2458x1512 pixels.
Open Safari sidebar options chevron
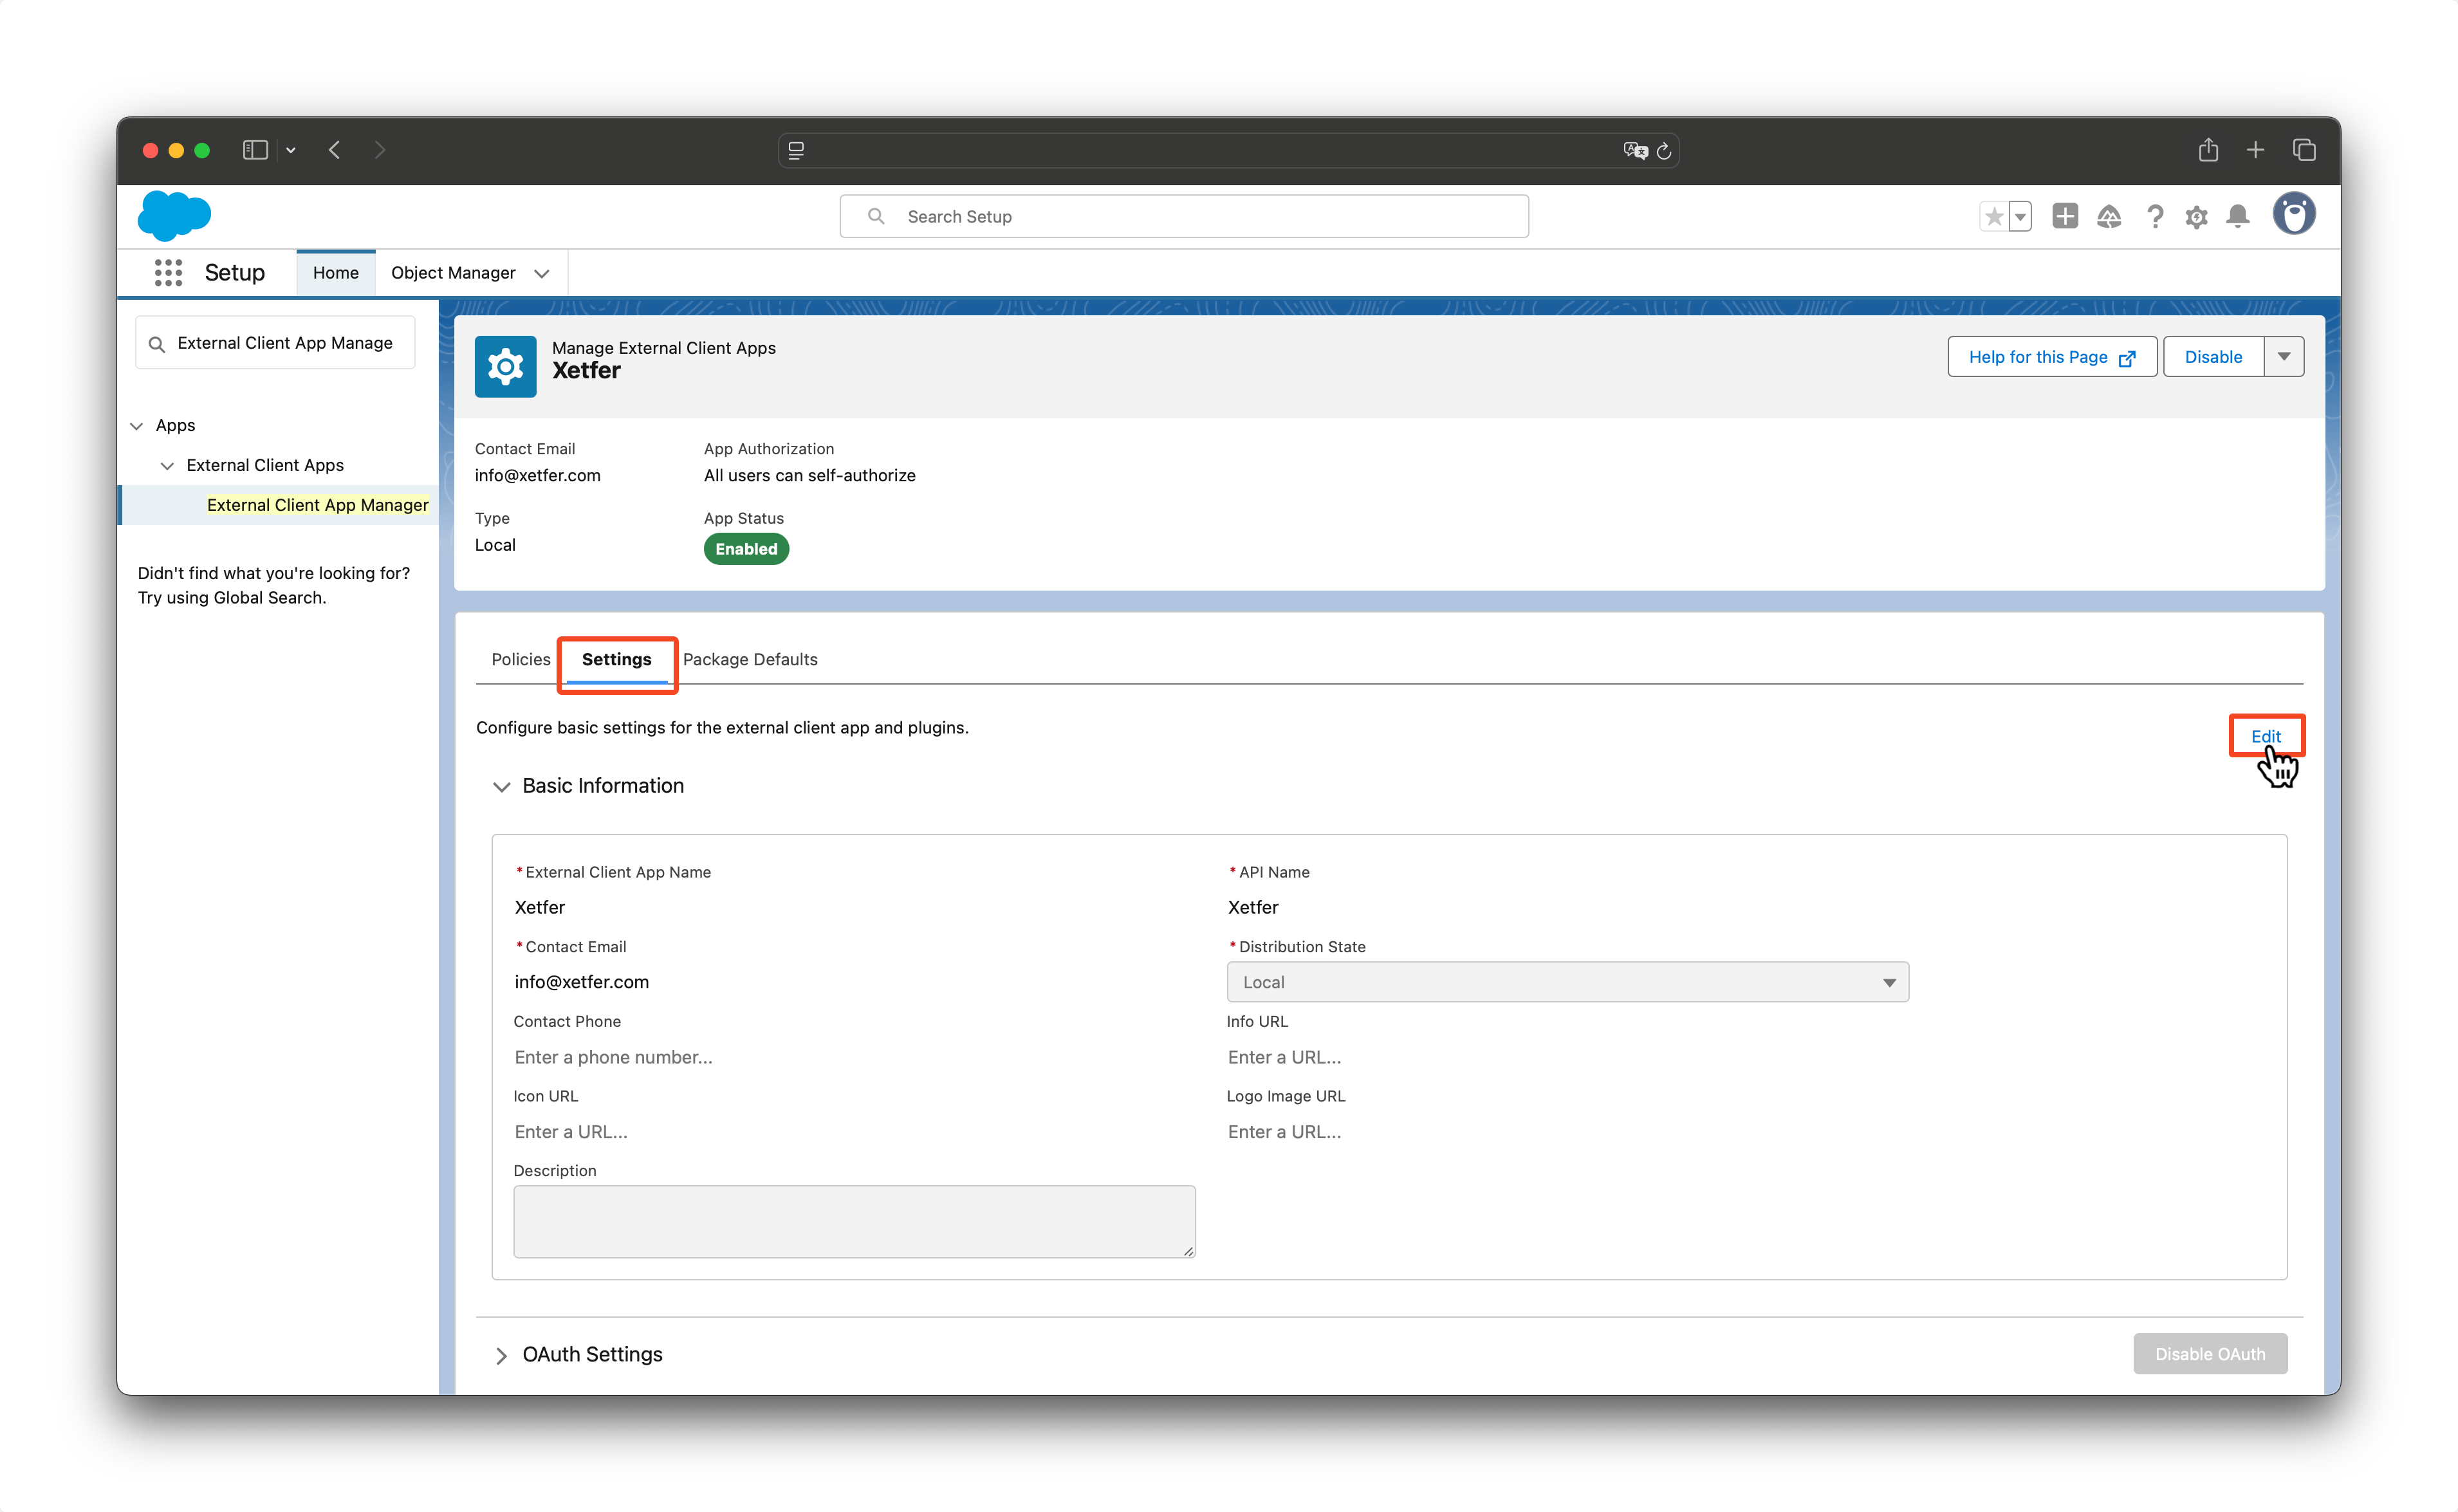(x=291, y=150)
